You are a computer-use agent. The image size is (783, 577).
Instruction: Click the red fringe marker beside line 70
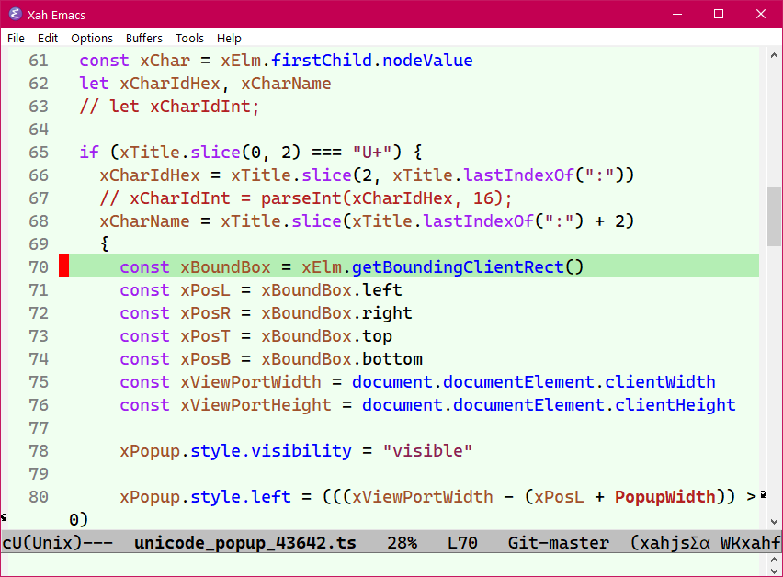pos(64,266)
